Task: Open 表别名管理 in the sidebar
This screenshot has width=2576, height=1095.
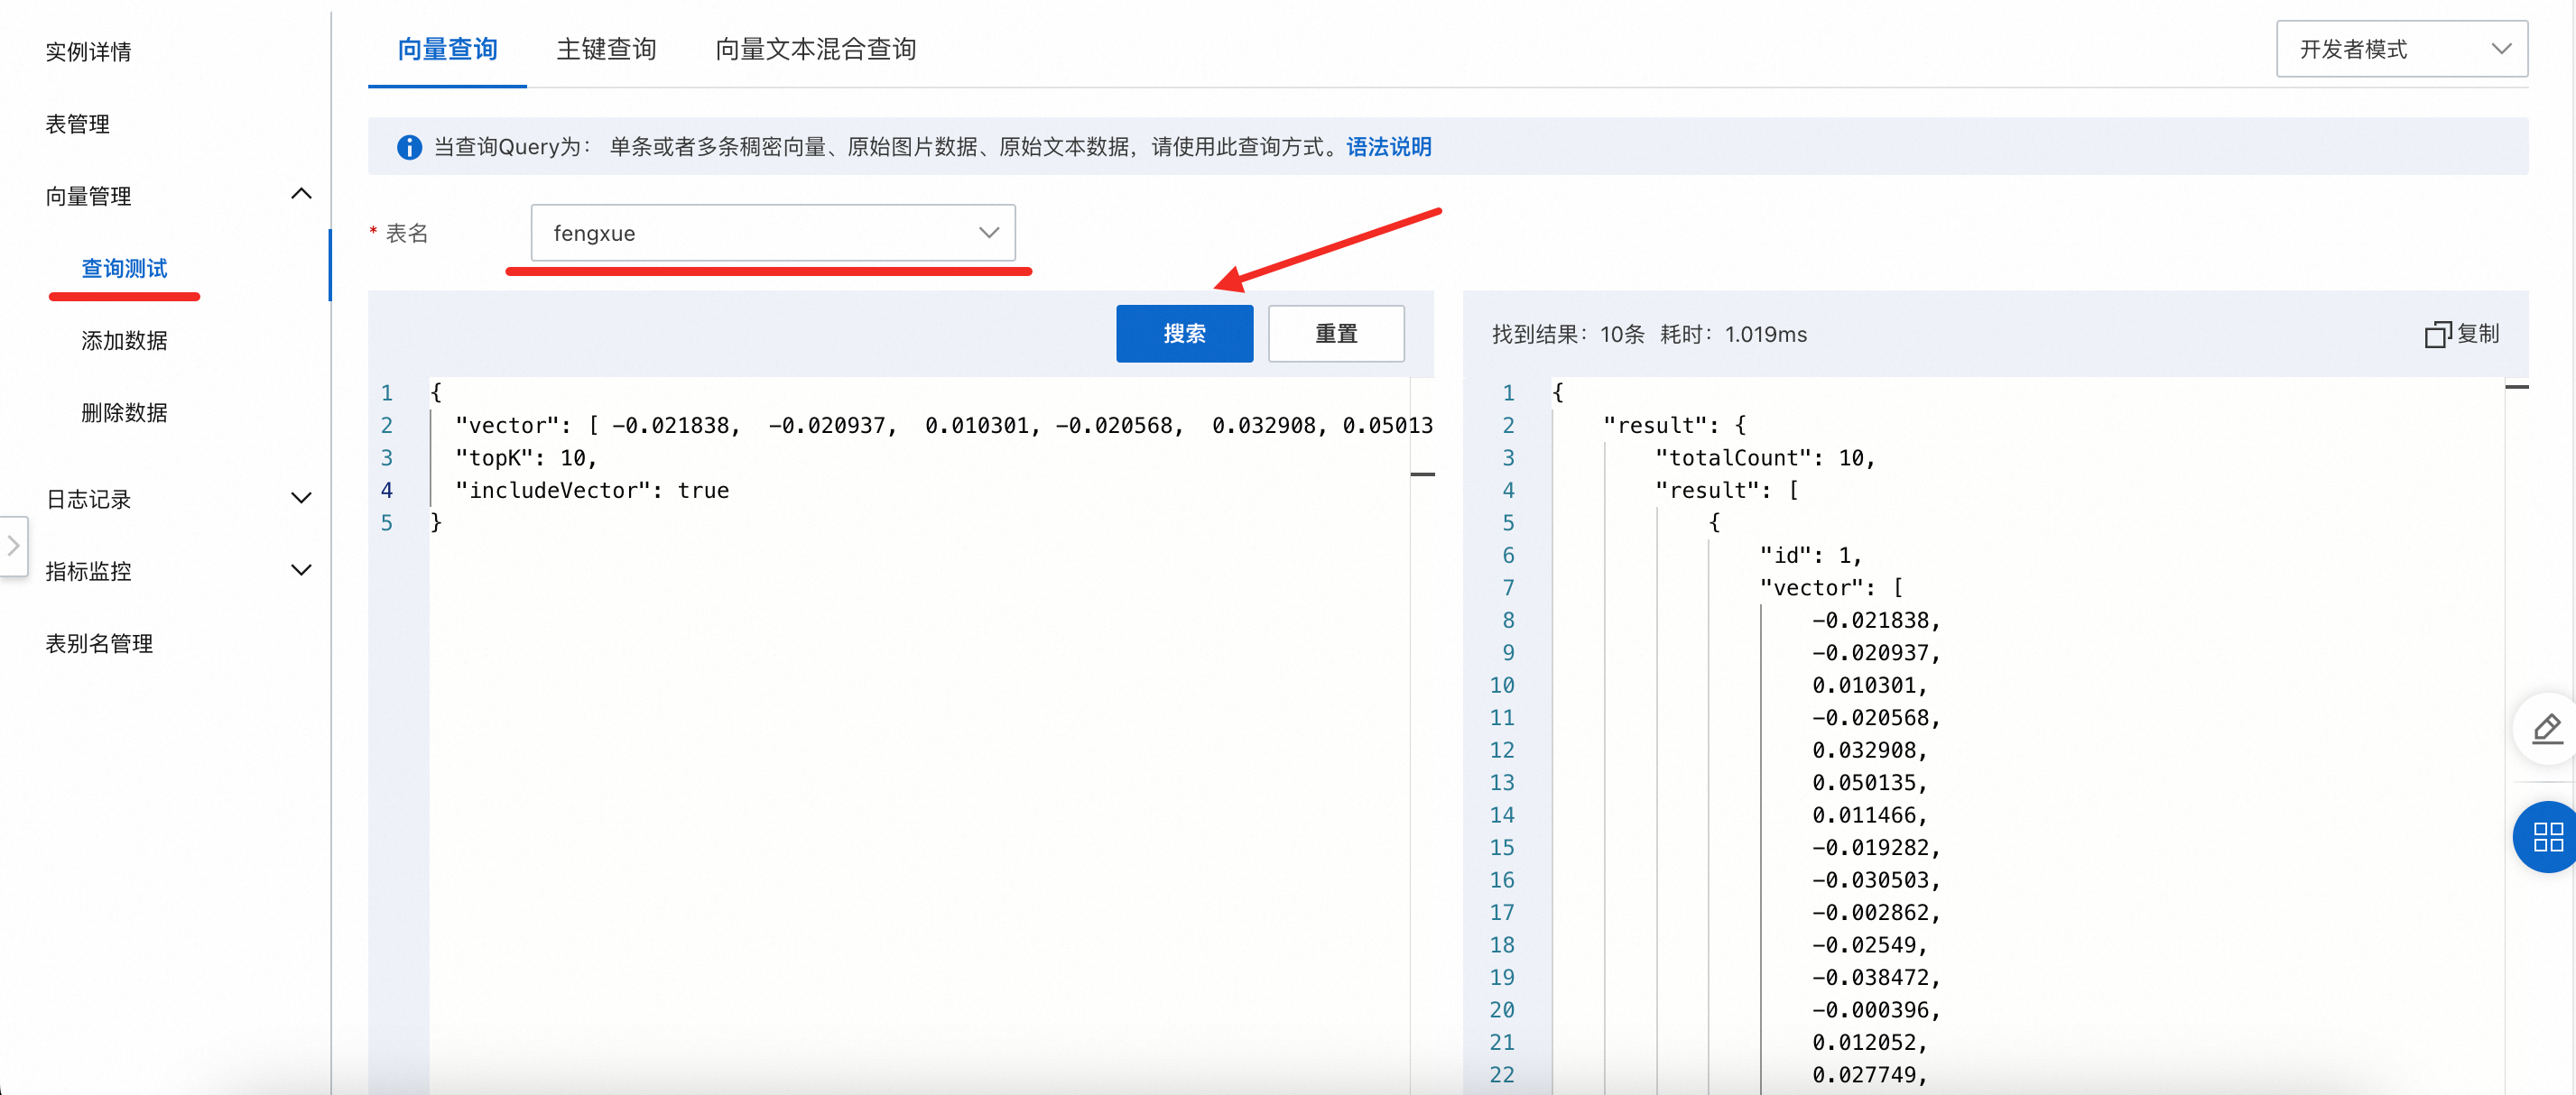Action: (99, 643)
